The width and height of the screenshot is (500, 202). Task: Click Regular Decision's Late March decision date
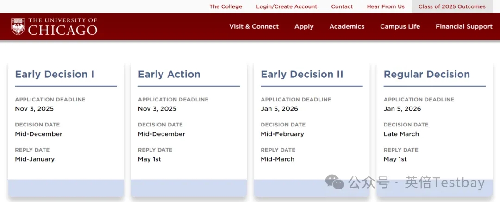pyautogui.click(x=401, y=134)
